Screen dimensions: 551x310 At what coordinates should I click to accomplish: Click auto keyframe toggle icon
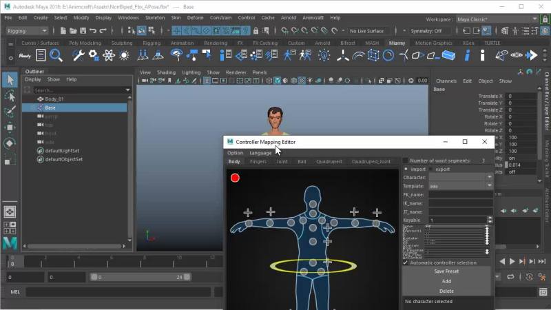point(529,277)
